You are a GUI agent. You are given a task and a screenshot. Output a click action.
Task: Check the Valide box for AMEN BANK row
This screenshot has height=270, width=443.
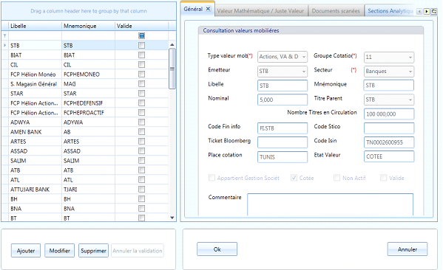[141, 131]
